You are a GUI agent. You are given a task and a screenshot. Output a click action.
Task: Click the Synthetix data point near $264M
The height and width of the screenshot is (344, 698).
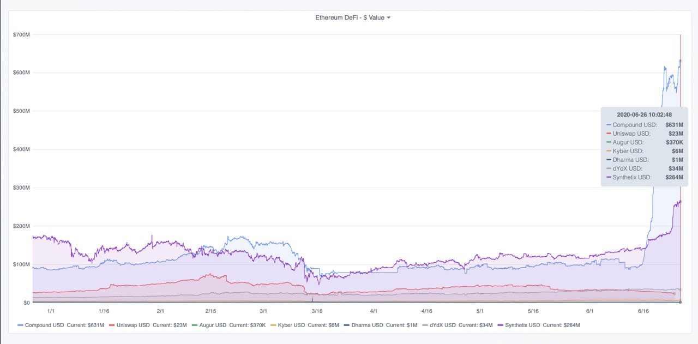click(680, 202)
